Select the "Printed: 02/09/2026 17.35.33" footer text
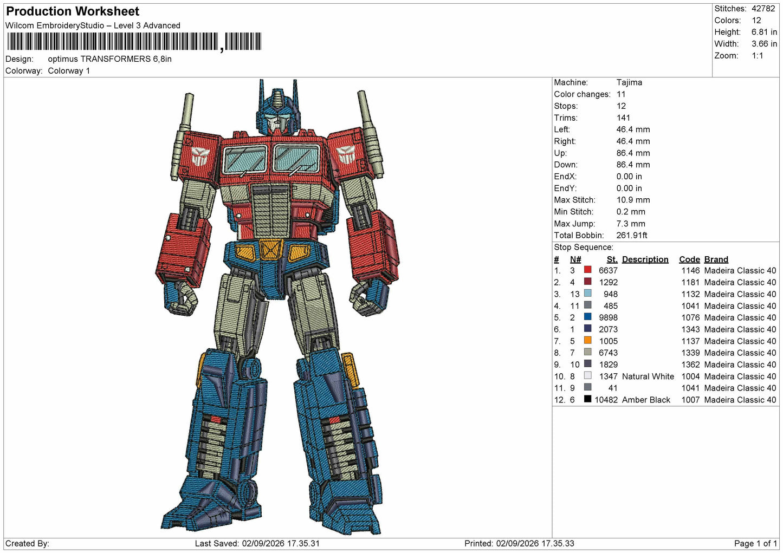 (519, 544)
